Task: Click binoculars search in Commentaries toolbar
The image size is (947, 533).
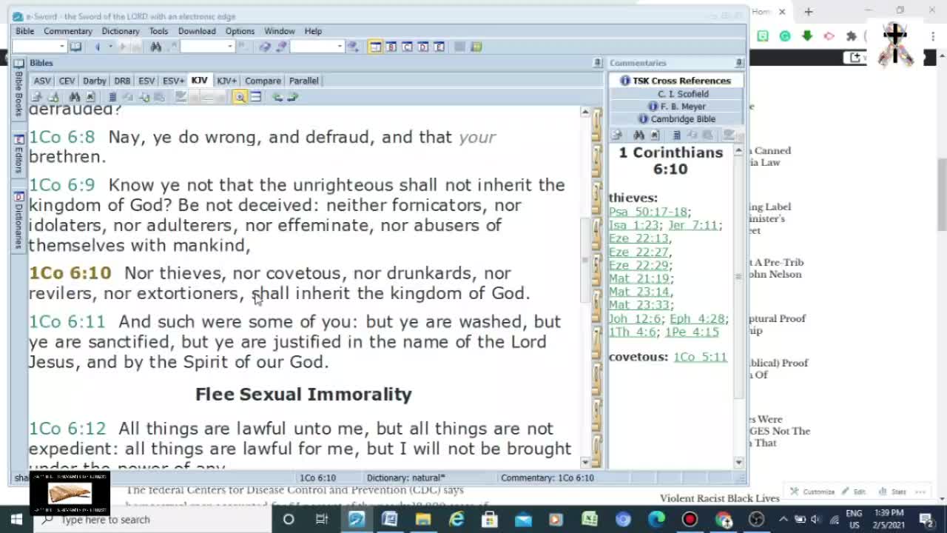Action: [638, 135]
